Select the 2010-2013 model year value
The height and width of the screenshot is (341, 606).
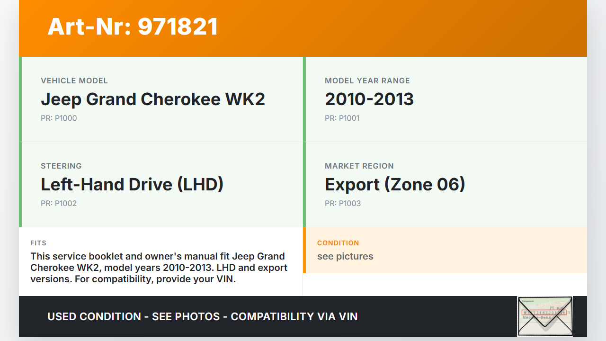tap(369, 99)
